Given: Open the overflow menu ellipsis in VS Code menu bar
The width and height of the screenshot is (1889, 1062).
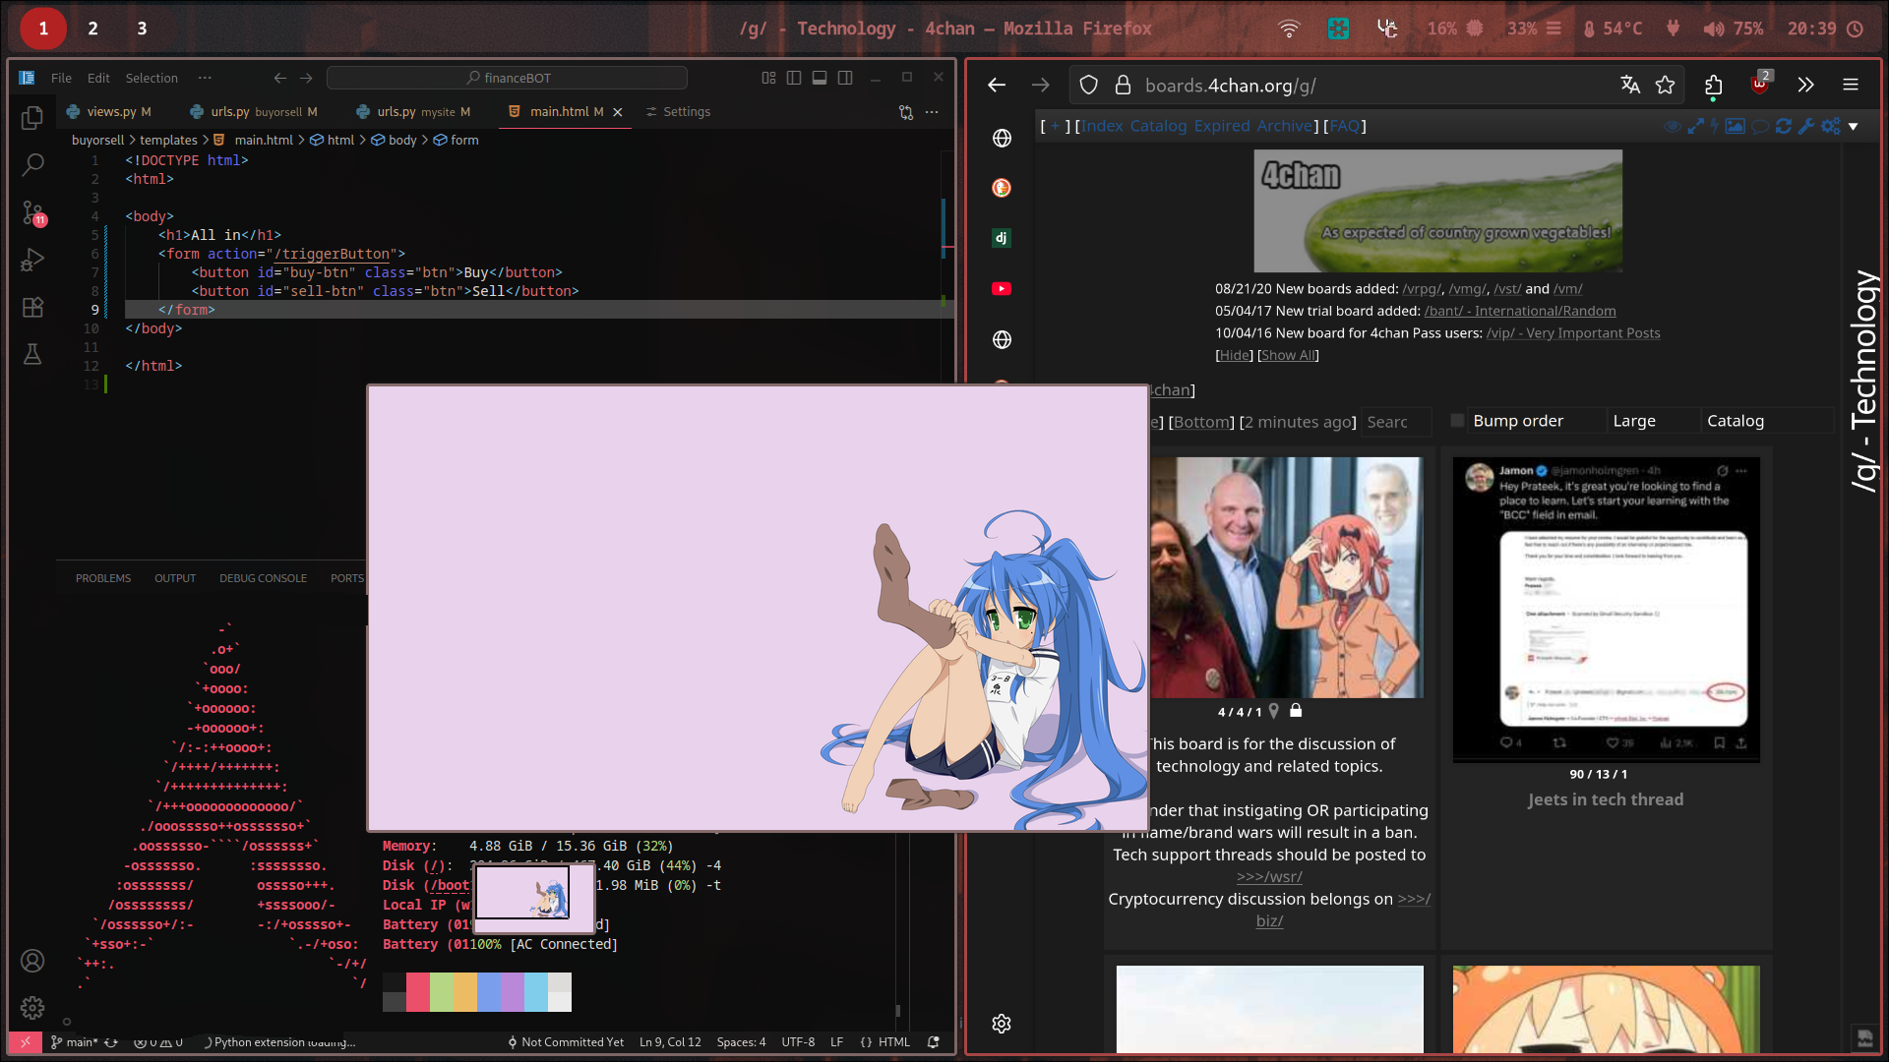Looking at the screenshot, I should (205, 78).
